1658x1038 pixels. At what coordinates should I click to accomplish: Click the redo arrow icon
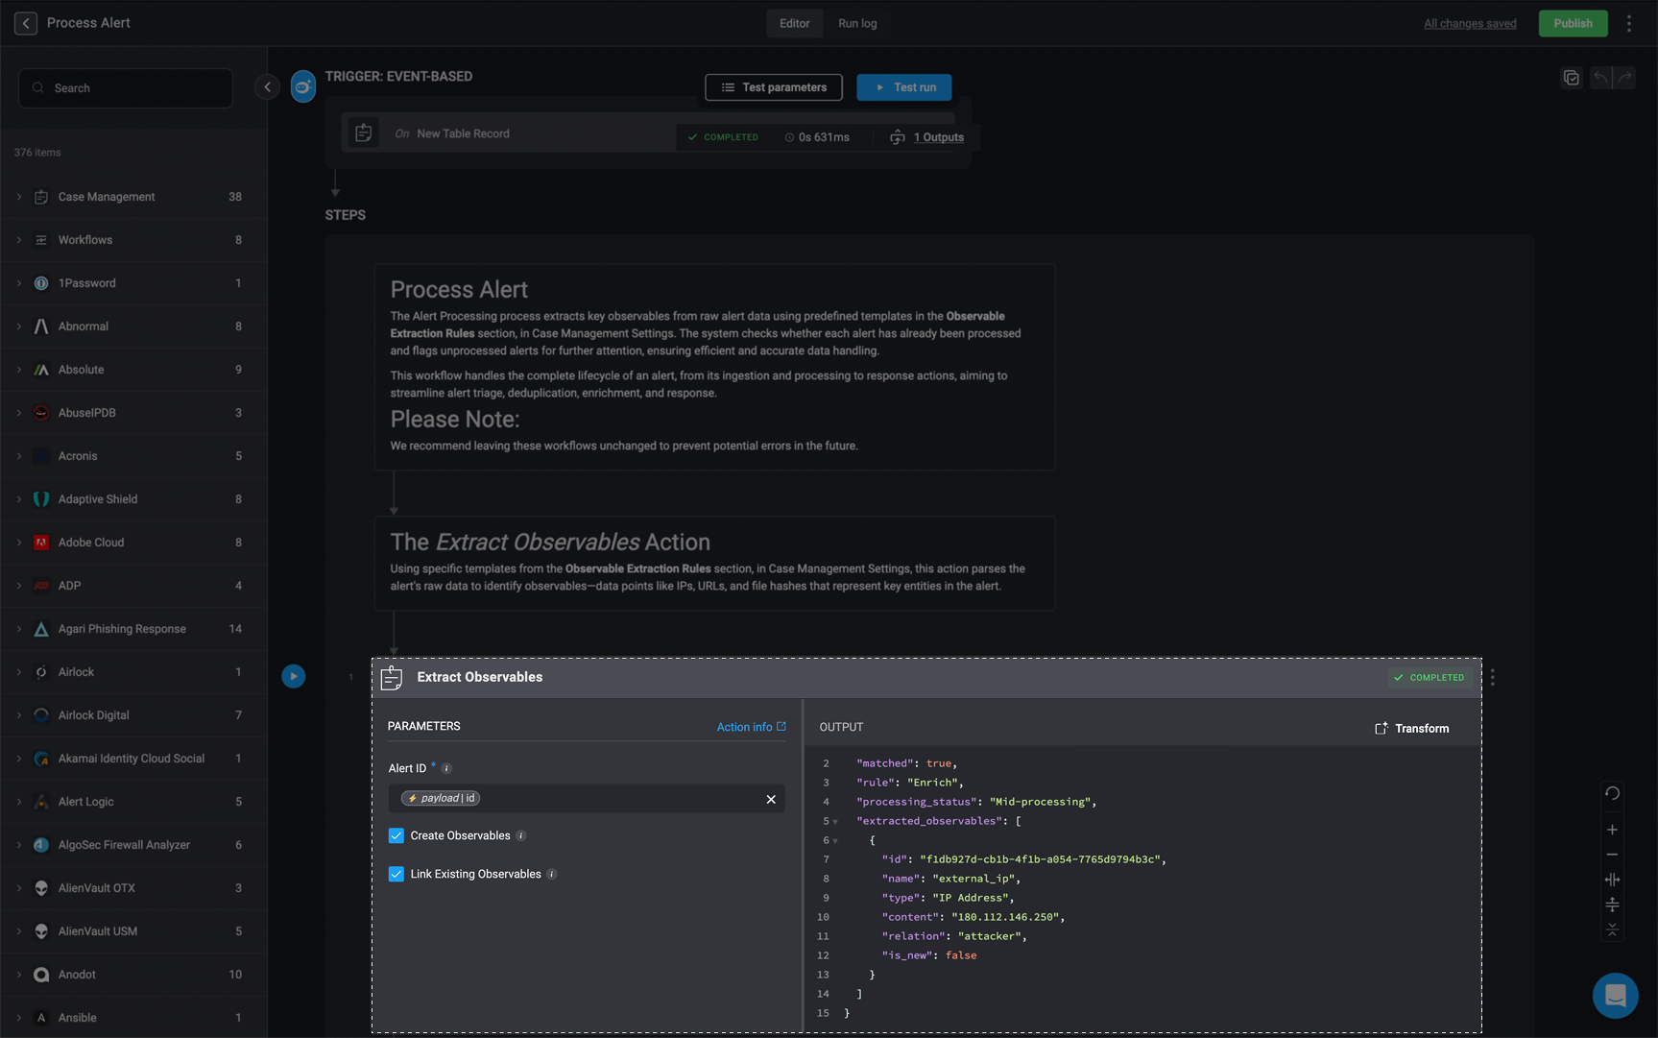tap(1624, 78)
